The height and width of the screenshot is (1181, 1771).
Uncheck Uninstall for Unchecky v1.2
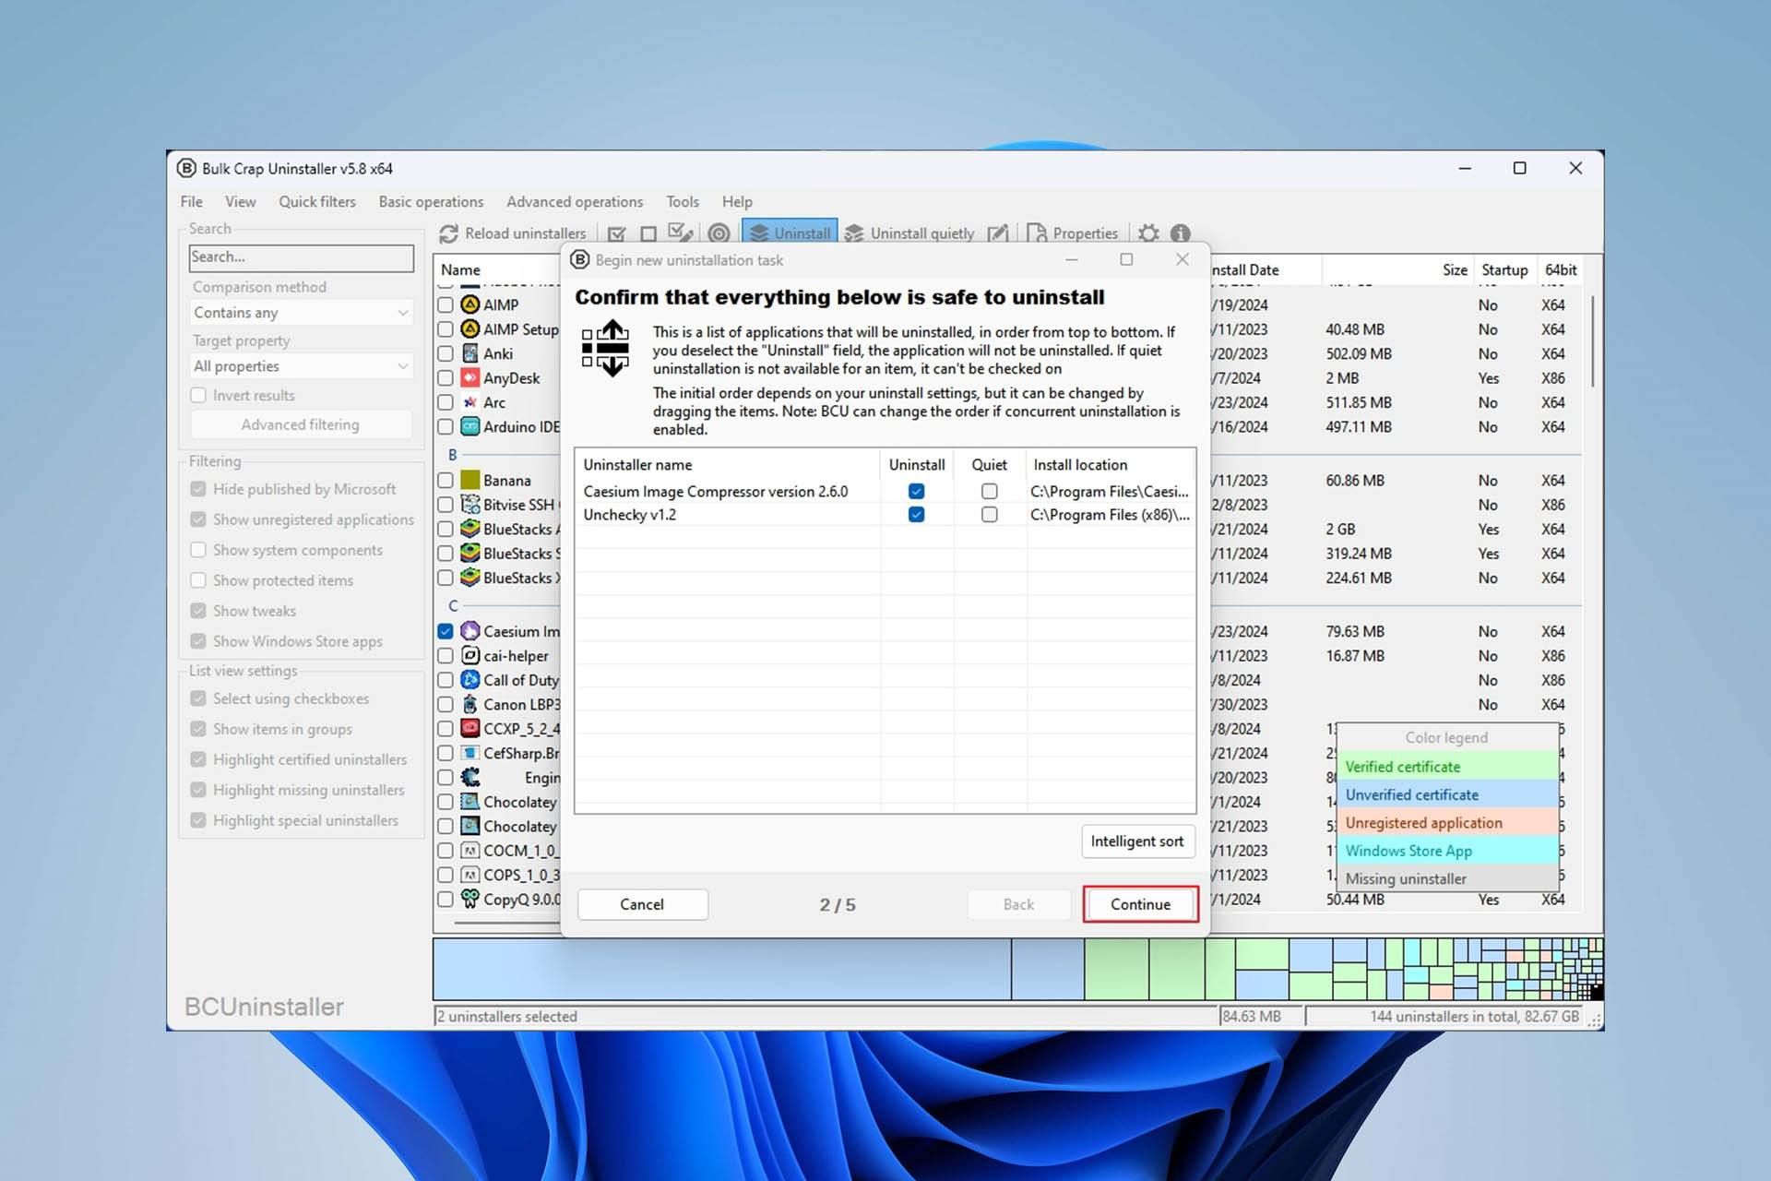(x=916, y=514)
